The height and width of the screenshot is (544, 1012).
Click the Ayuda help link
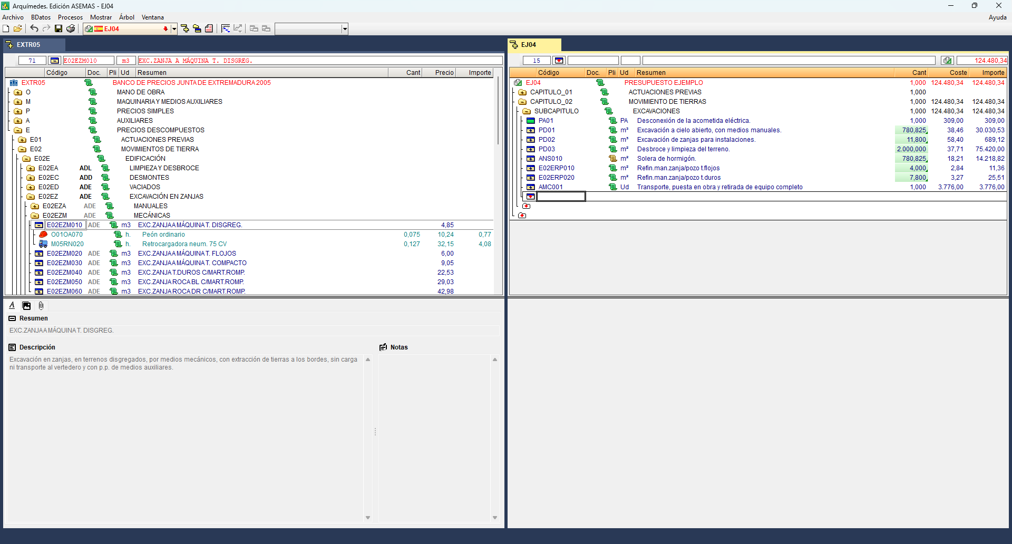click(997, 17)
